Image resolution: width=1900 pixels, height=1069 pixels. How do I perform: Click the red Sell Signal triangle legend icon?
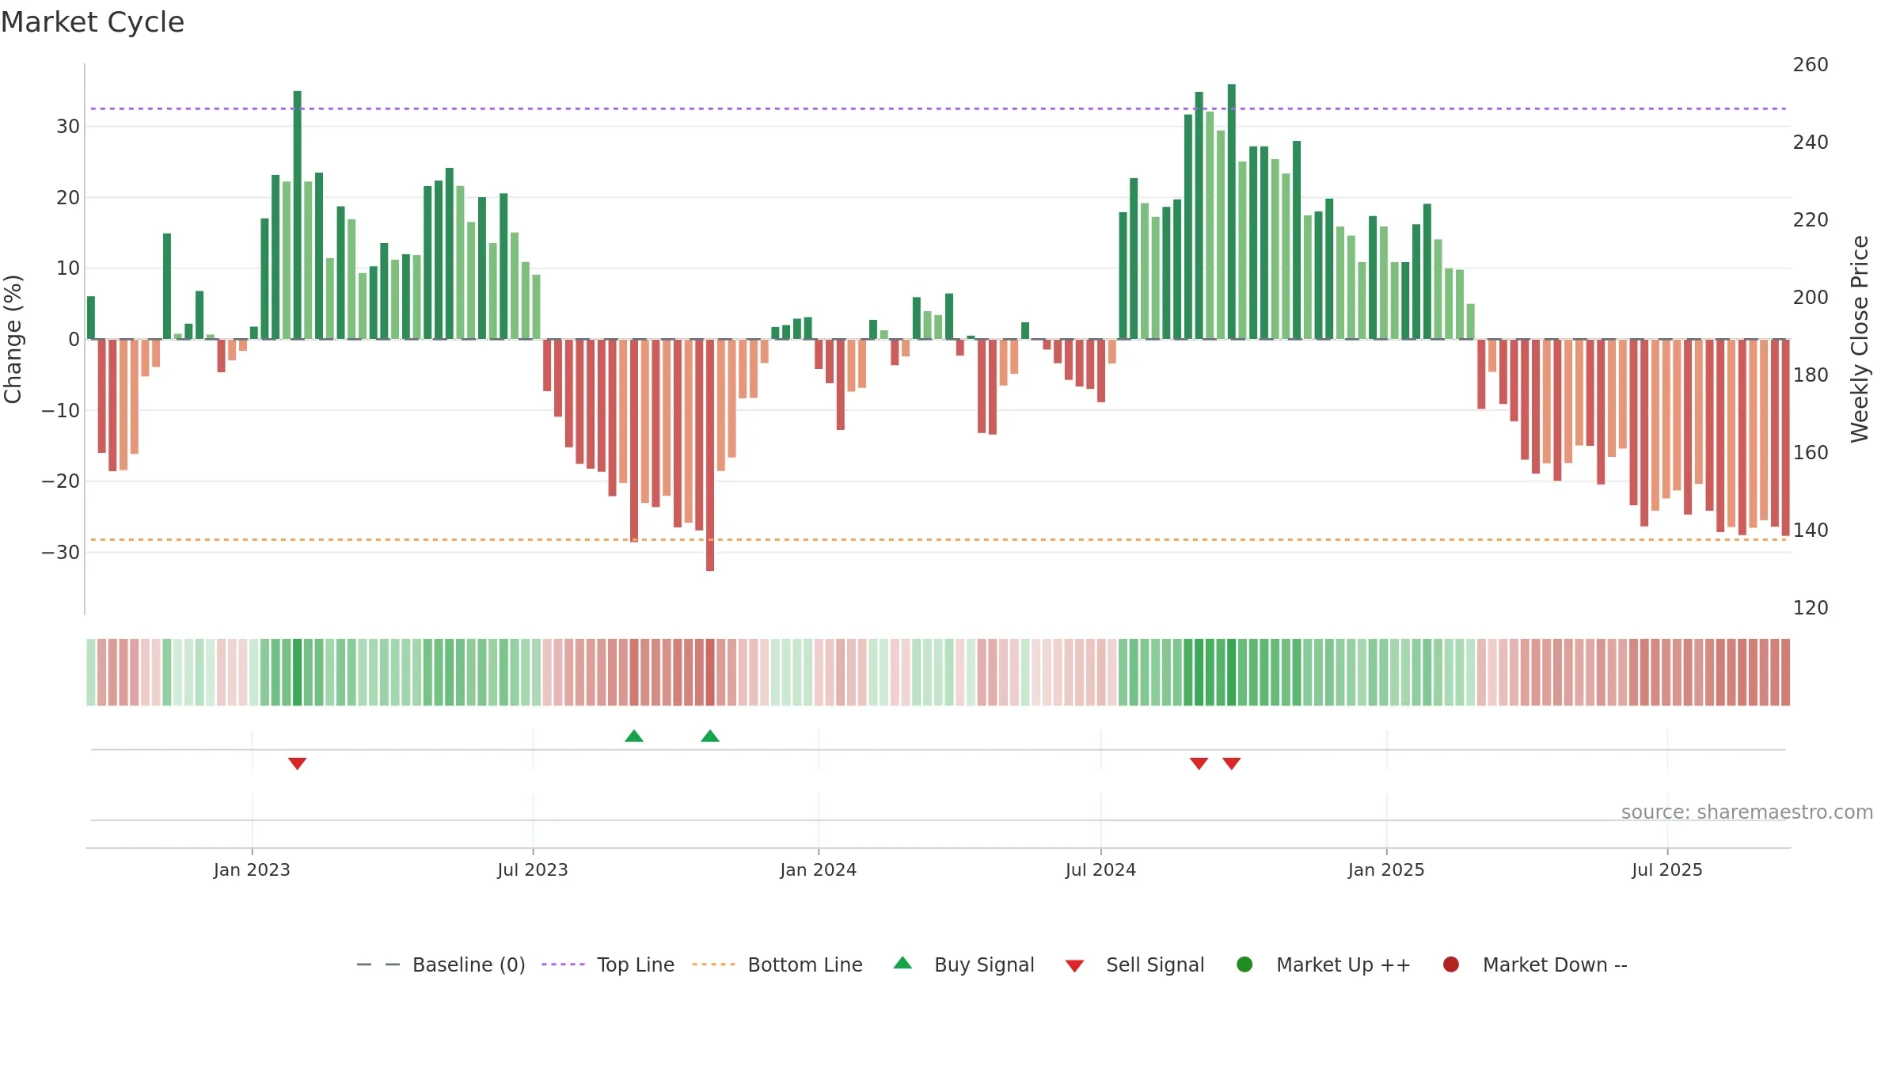1074,966
